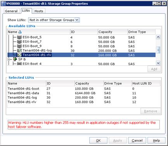Click the title bar application icon
Screen dimensions: 168x146
click(4, 3)
